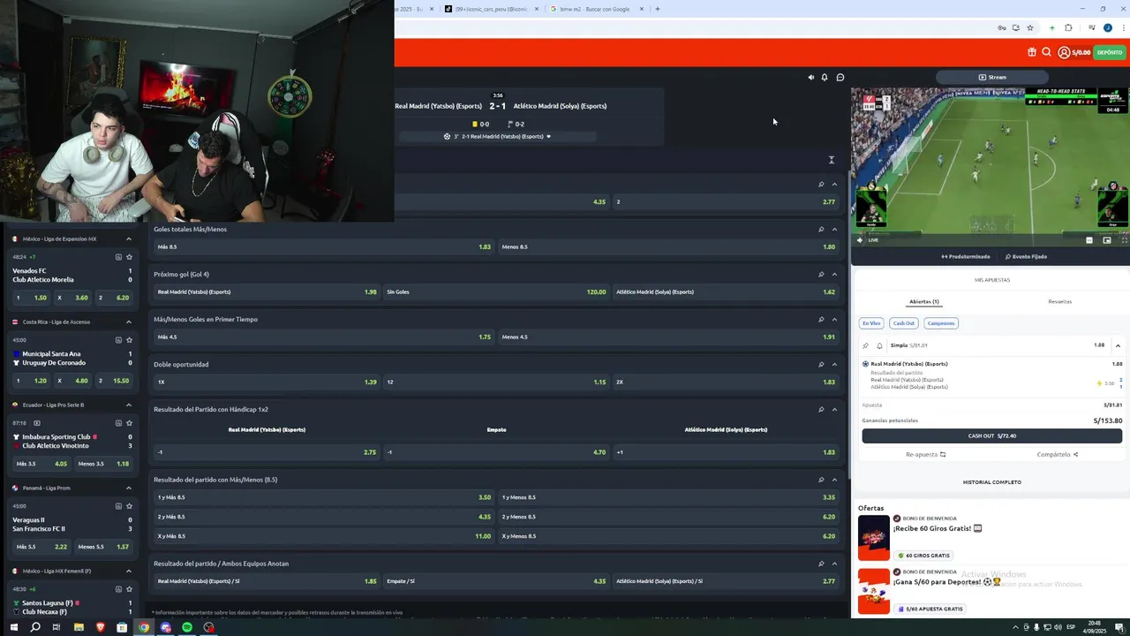The height and width of the screenshot is (636, 1130).
Task: Click the Compártelo share link
Action: coord(1058,454)
